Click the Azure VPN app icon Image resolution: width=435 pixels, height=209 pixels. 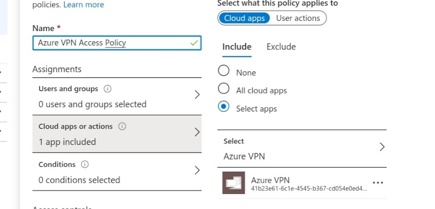234,183
